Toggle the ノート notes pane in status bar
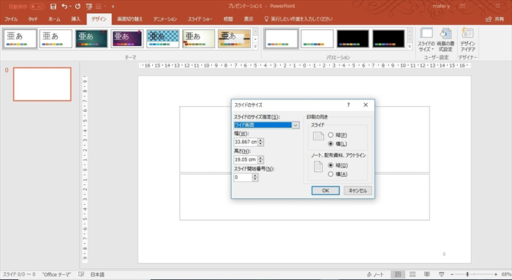 point(375,274)
